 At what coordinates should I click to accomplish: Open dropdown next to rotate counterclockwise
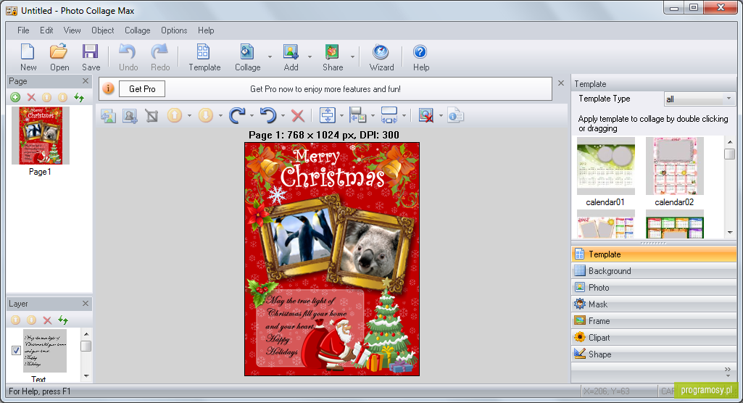click(x=283, y=115)
